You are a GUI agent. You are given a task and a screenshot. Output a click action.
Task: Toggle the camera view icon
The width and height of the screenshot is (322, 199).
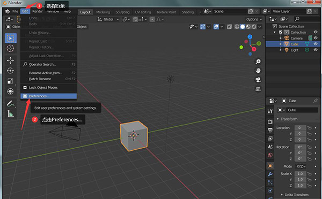pos(258,80)
